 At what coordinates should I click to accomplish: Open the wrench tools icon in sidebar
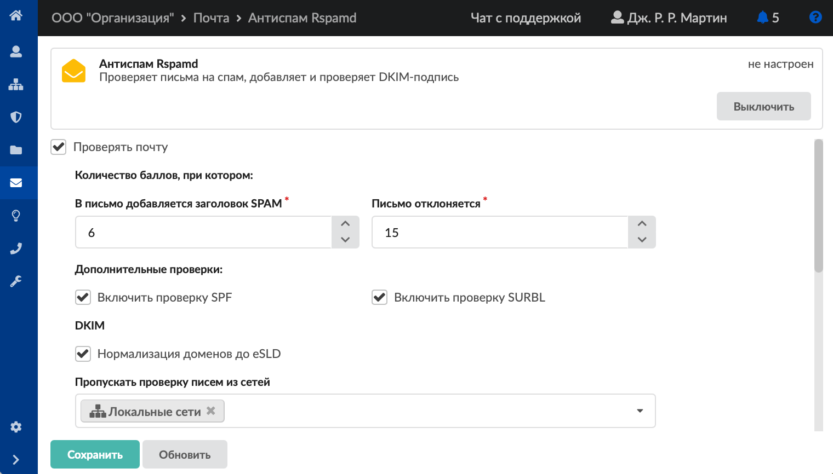pos(16,281)
